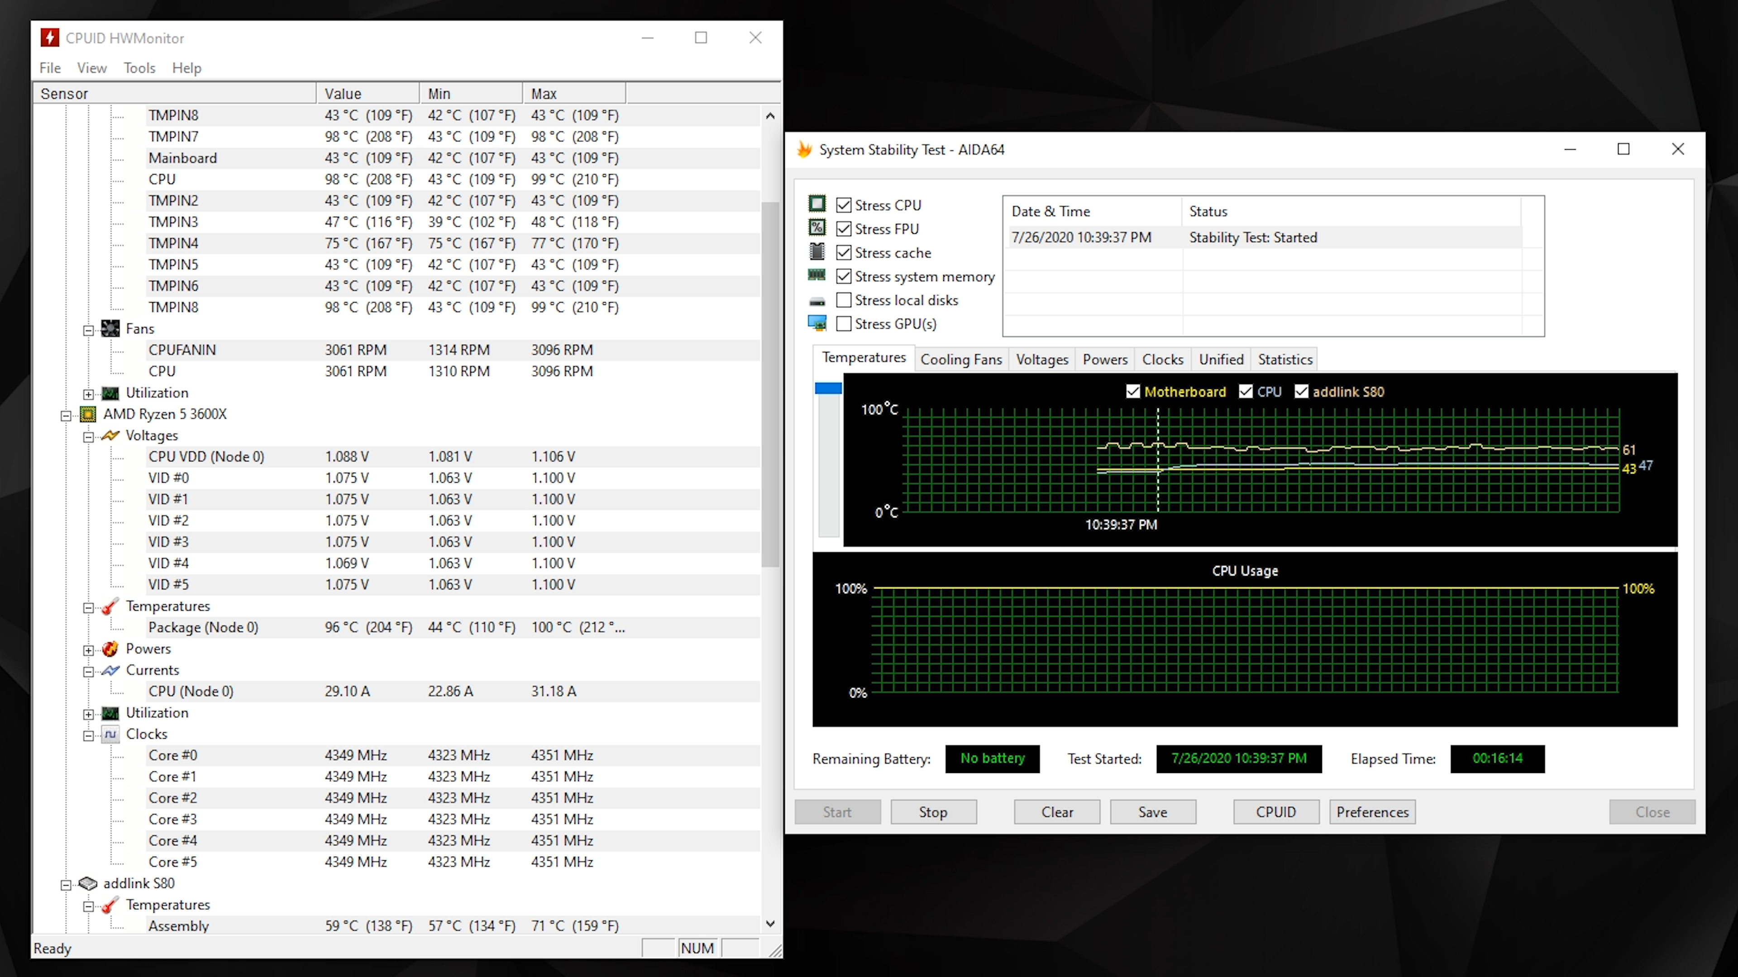Viewport: 1738px width, 977px height.
Task: Open the Statistics tab
Action: [x=1285, y=360]
